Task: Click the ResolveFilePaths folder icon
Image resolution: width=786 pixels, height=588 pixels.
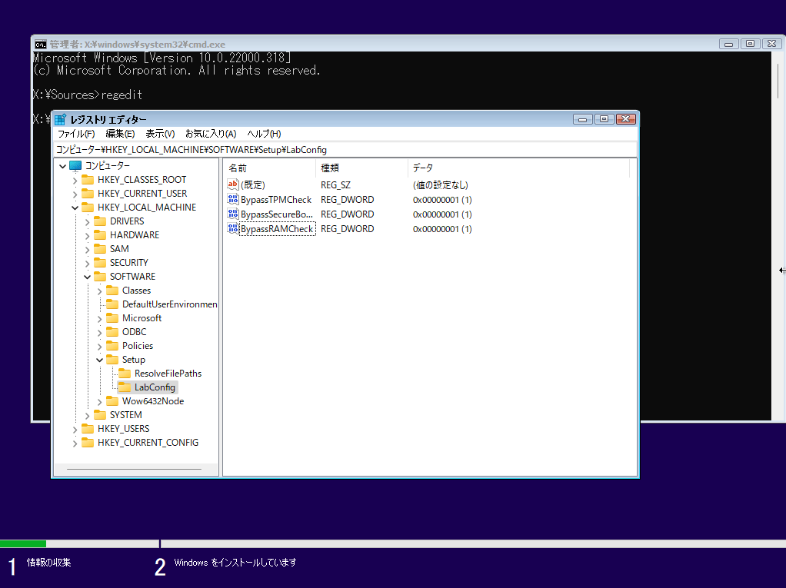Action: click(125, 373)
